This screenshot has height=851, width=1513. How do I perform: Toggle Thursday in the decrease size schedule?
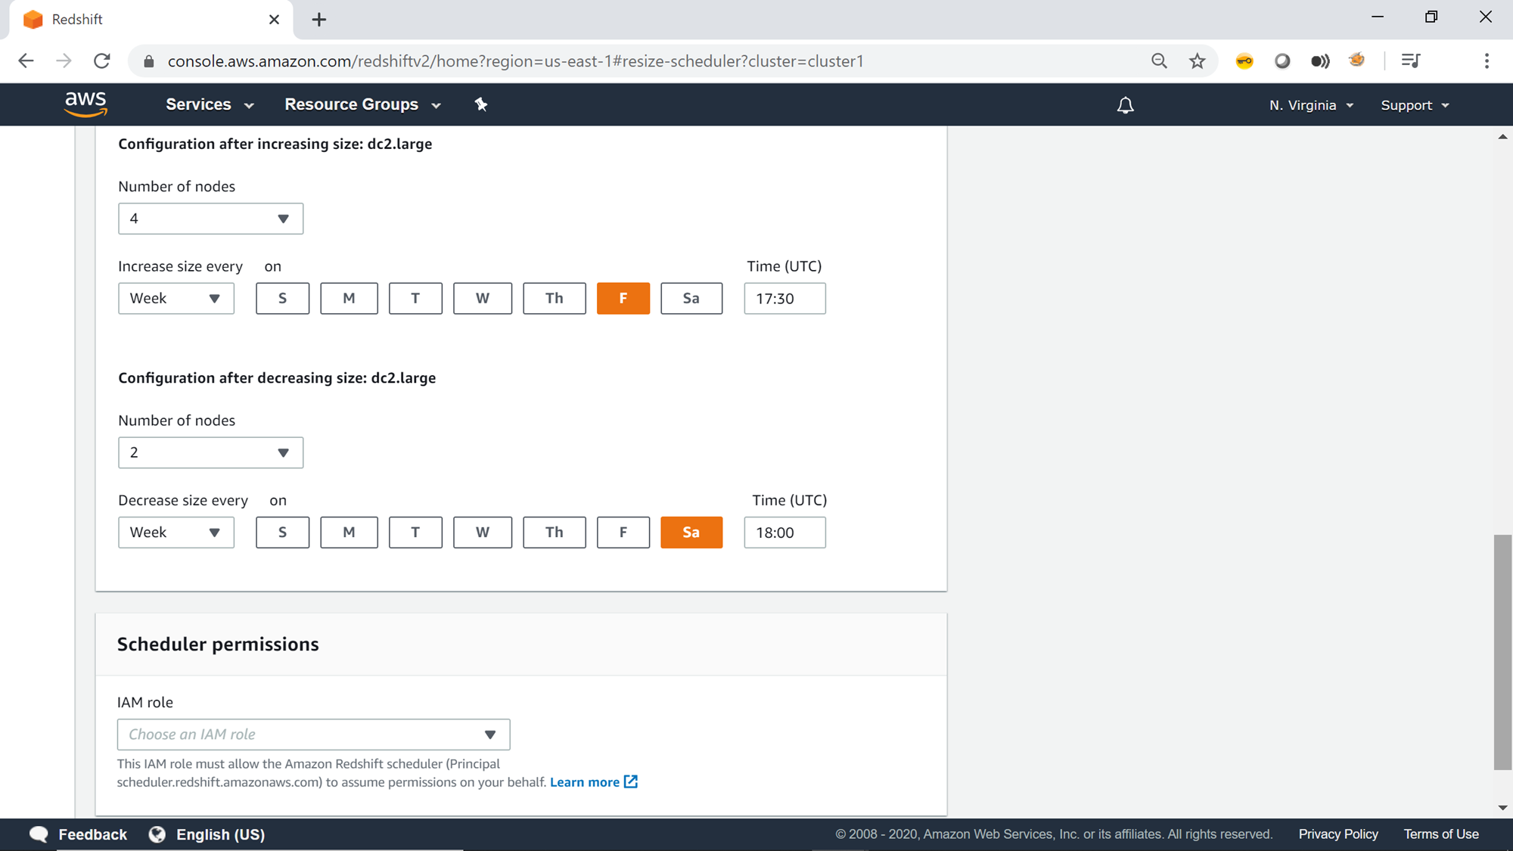(554, 533)
